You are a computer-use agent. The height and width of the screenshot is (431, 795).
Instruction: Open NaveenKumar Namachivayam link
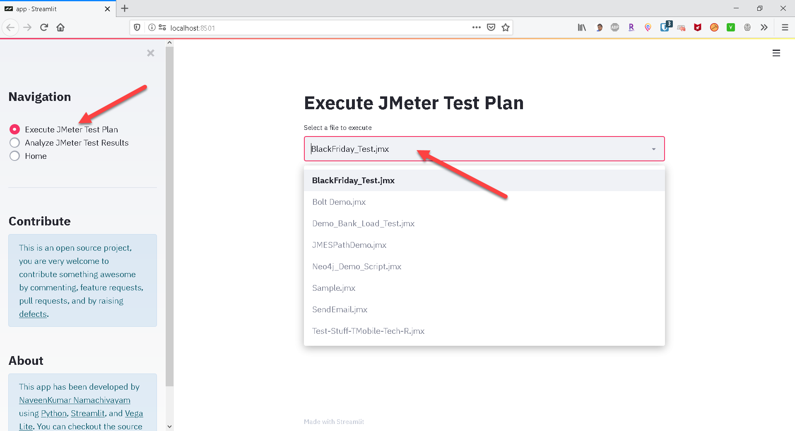pyautogui.click(x=75, y=400)
